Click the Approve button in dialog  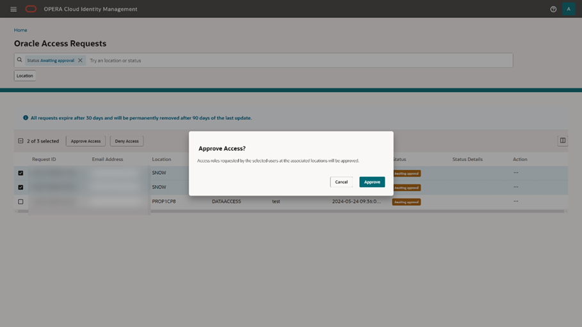pos(372,182)
